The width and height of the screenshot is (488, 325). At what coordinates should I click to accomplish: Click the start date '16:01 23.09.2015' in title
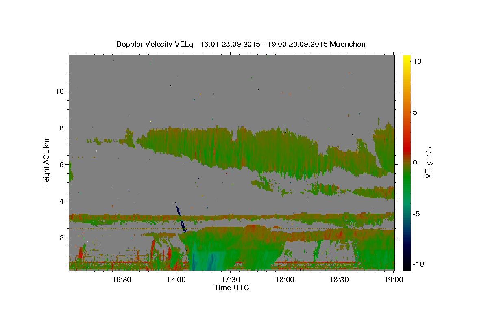(230, 44)
